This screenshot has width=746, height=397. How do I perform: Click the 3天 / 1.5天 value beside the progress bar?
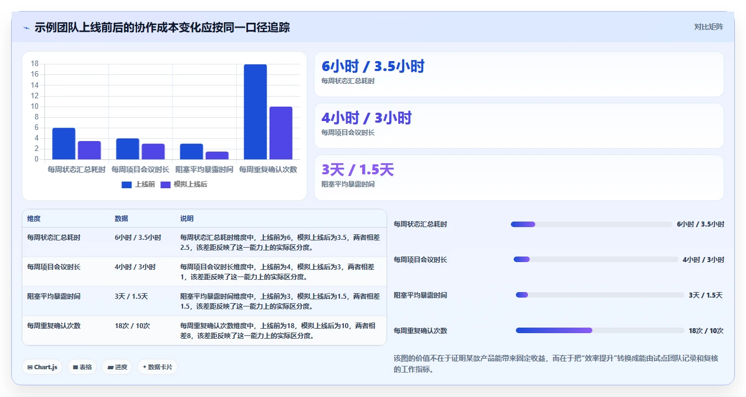pyautogui.click(x=706, y=295)
